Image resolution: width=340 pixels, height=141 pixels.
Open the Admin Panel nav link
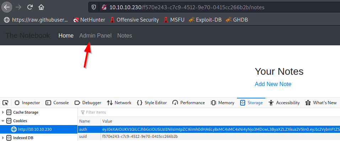(96, 35)
